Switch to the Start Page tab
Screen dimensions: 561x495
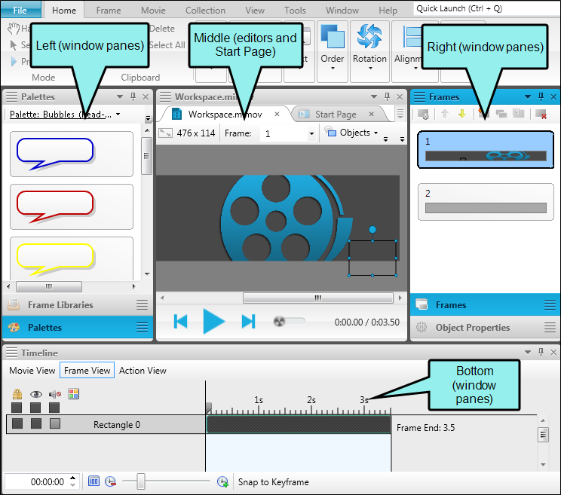tap(336, 114)
